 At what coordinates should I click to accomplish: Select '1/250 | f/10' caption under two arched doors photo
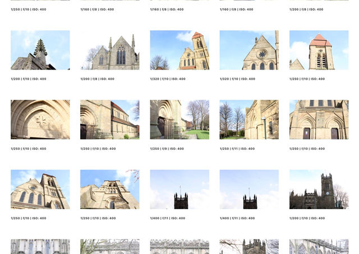pyautogui.click(x=307, y=149)
